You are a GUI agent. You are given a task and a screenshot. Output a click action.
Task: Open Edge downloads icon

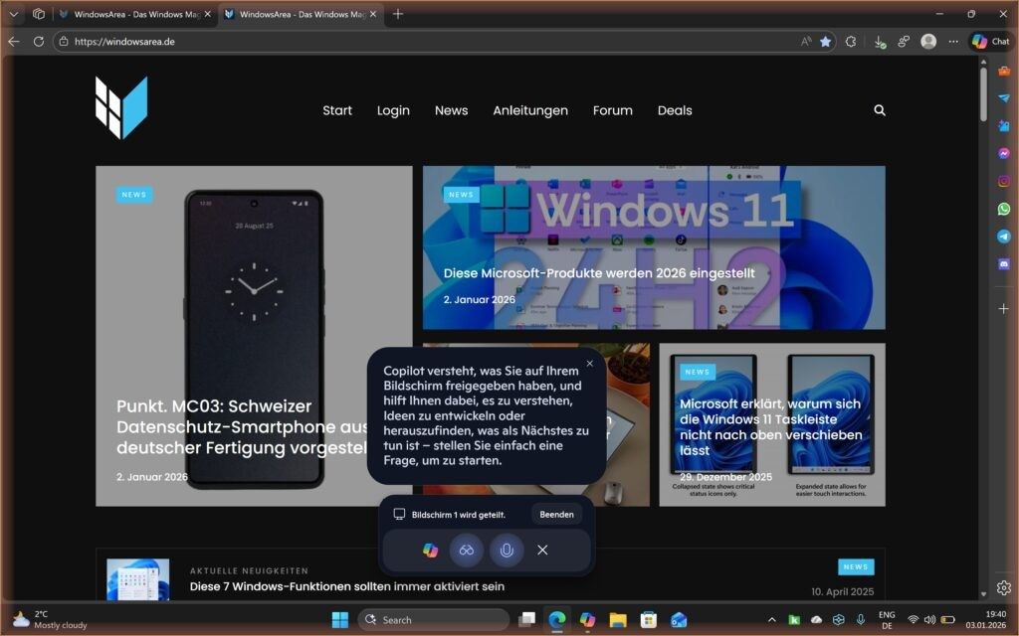[879, 42]
